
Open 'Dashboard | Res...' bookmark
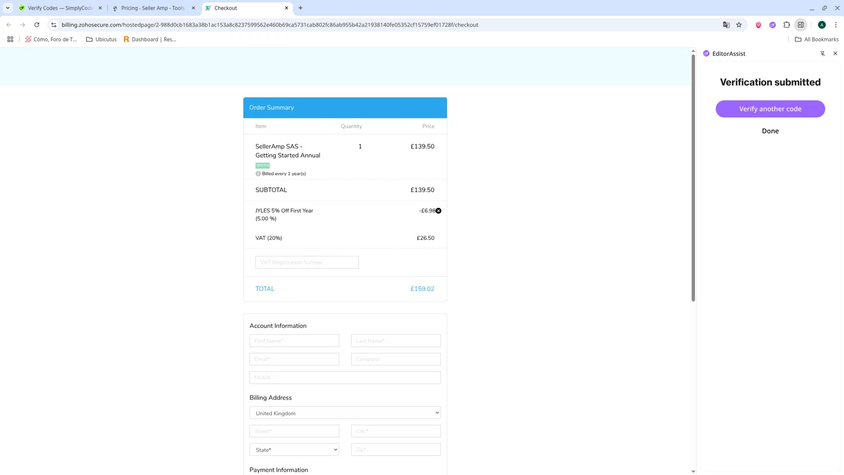click(x=150, y=39)
